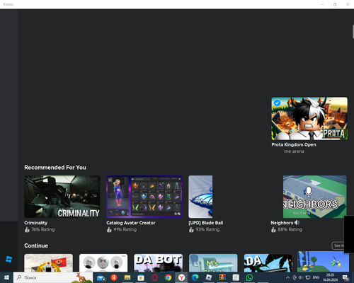Image resolution: width=354 pixels, height=283 pixels.
Task: Click the thumbs-up icon next to 91% Rating
Action: pyautogui.click(x=109, y=229)
